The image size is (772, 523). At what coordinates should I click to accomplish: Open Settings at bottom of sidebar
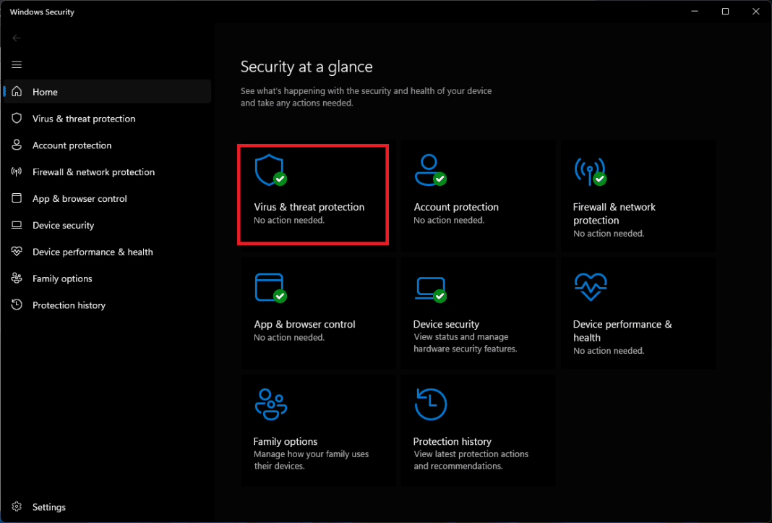click(48, 507)
